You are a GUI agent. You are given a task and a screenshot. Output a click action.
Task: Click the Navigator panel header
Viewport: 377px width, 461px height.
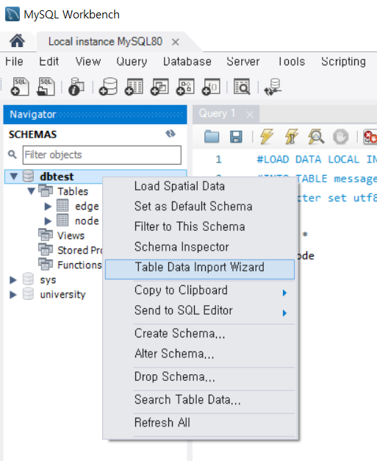click(x=95, y=115)
